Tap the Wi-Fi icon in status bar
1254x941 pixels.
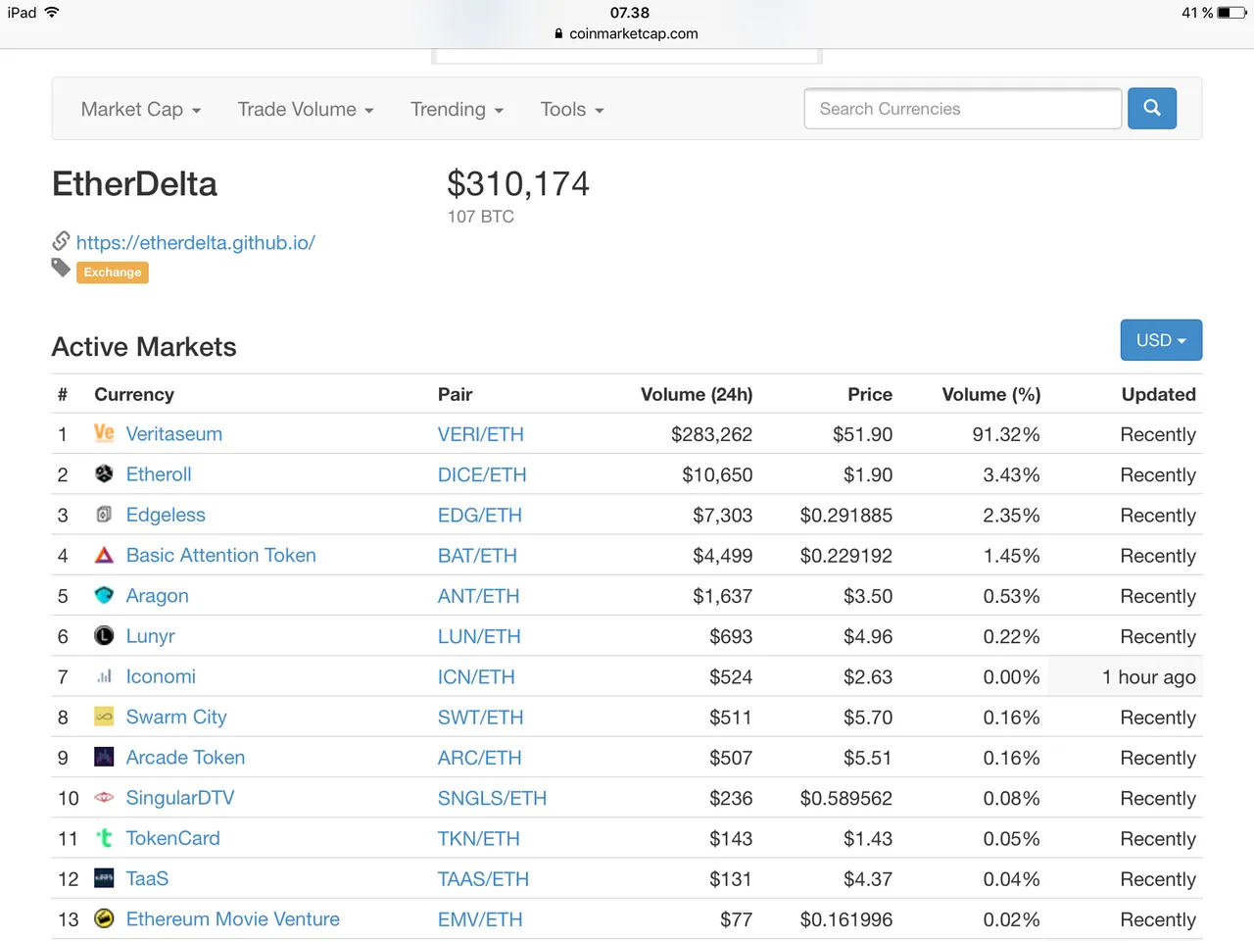pyautogui.click(x=52, y=12)
